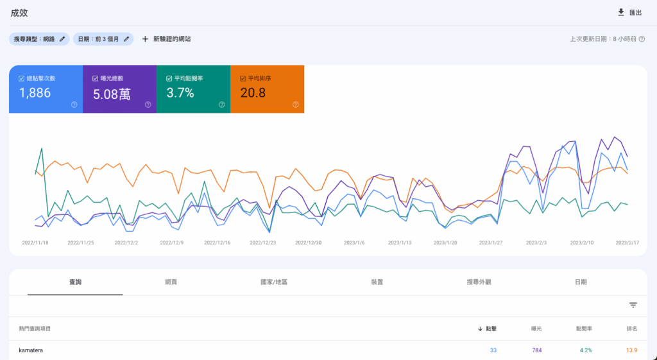Switch to the 裝置 tab
657x360 pixels.
(377, 282)
